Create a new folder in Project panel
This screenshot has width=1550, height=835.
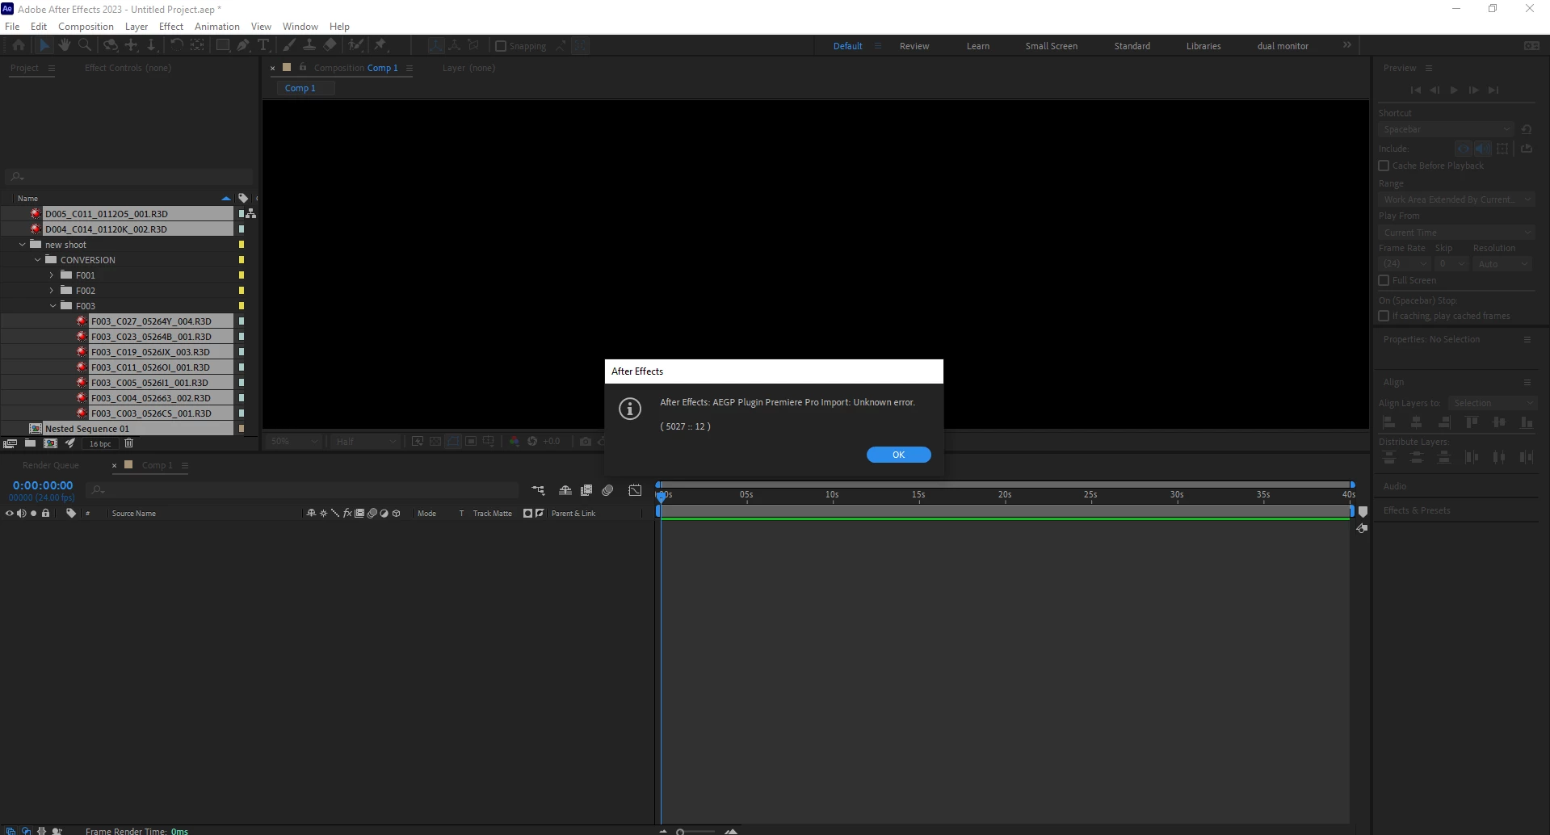30,443
